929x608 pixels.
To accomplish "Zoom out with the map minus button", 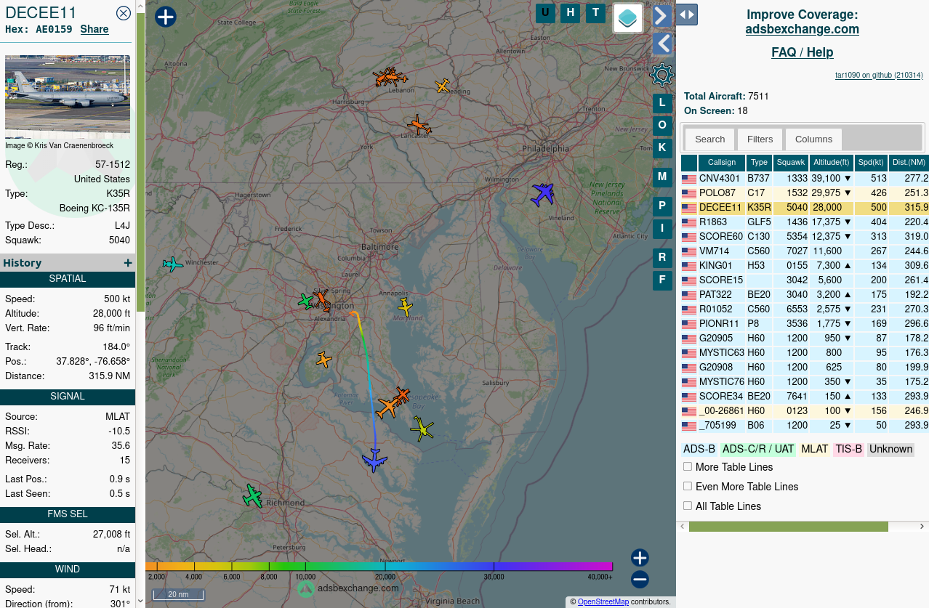I will (640, 580).
